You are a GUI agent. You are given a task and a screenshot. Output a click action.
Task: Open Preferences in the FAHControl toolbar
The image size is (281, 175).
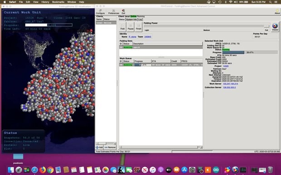pyautogui.click(x=113, y=12)
